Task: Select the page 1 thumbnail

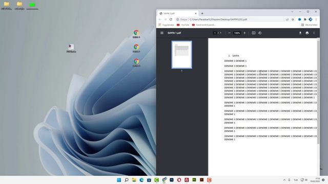Action: pyautogui.click(x=182, y=55)
